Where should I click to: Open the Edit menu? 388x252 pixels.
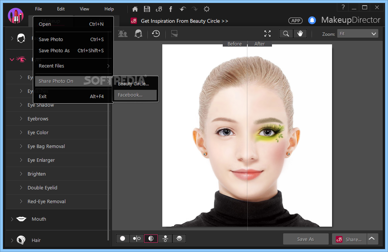[x=60, y=9]
